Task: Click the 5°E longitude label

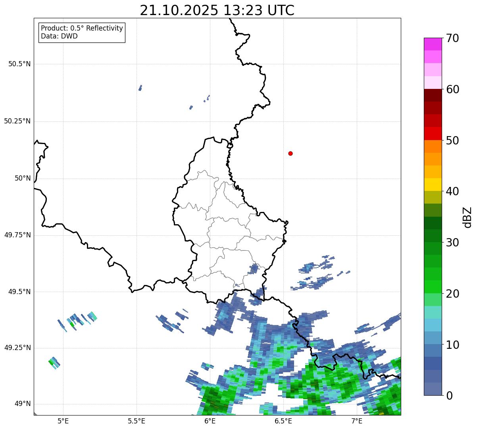Action: click(63, 421)
